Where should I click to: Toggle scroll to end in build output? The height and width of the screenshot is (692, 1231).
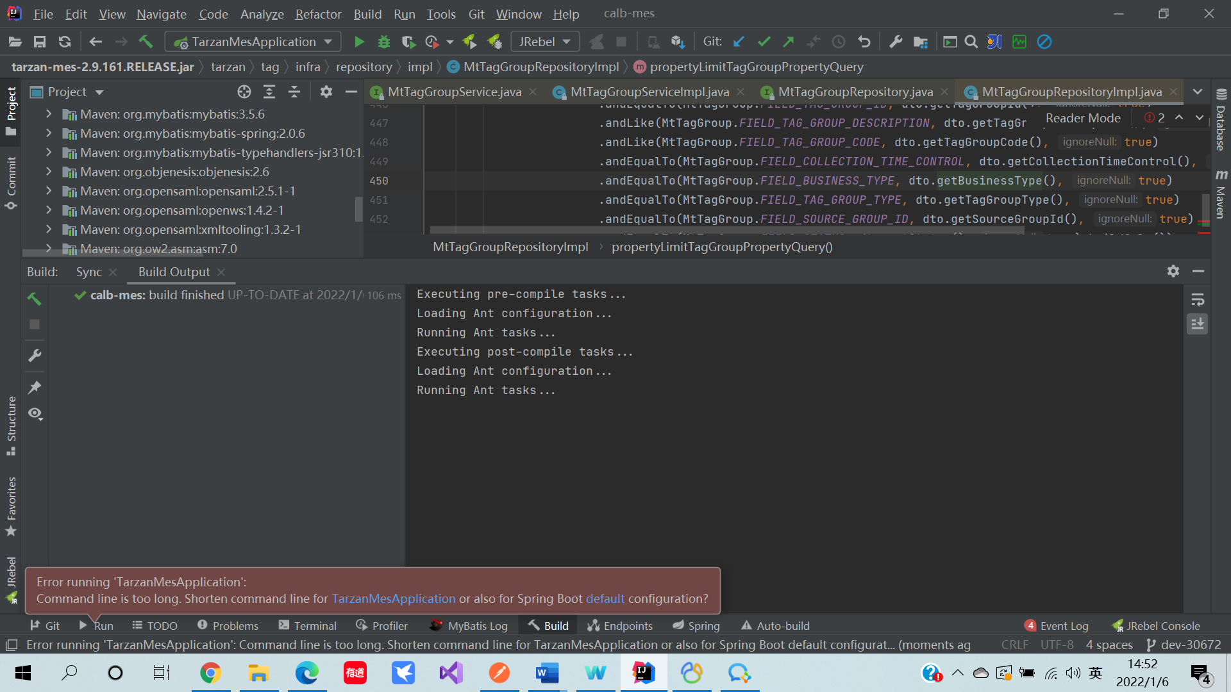[1197, 324]
